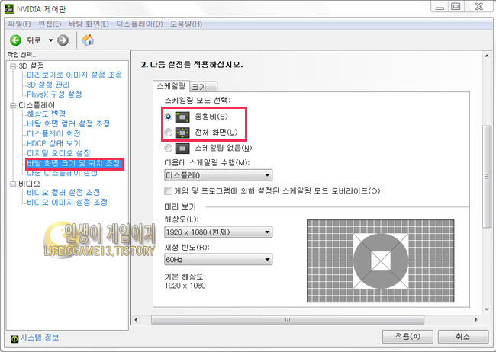Image resolution: width=496 pixels, height=352 pixels.
Task: Open the 파일(F) menu
Action: pos(19,24)
